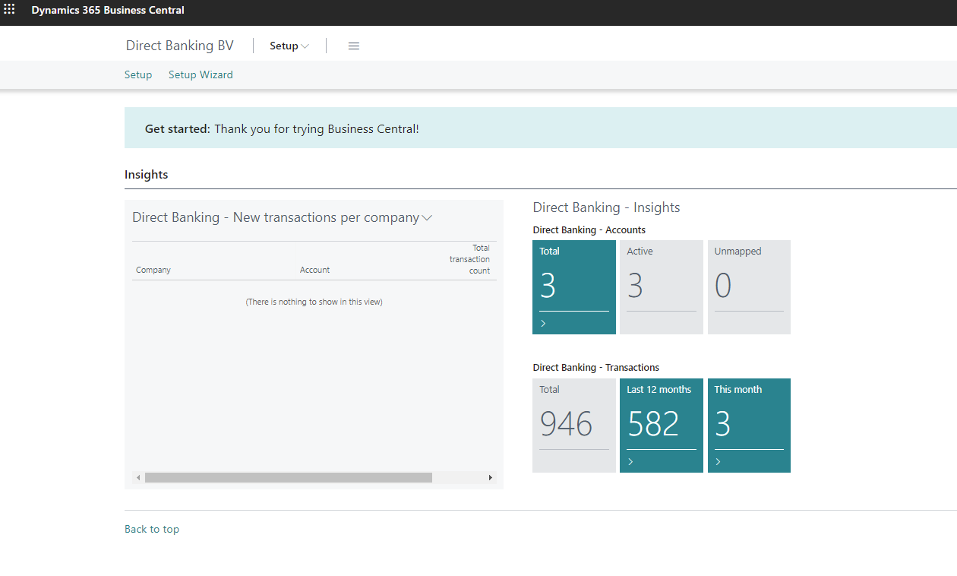Sort by the Company column header

click(153, 270)
